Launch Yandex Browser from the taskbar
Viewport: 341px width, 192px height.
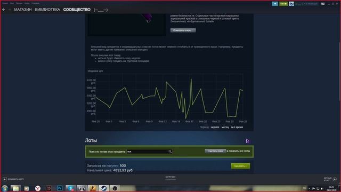[38, 188]
